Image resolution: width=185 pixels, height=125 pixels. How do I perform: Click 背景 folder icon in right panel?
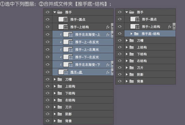(132, 81)
